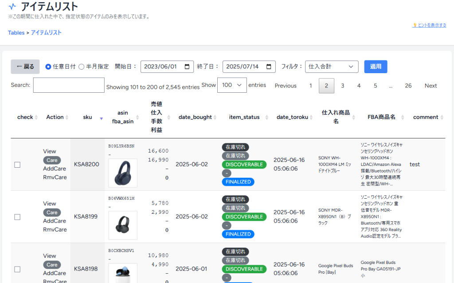Sort by date_bought column
This screenshot has height=283, width=454.
tap(197, 117)
